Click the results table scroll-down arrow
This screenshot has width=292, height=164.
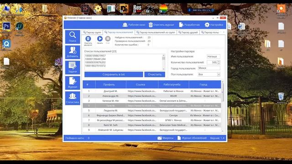click(x=223, y=131)
